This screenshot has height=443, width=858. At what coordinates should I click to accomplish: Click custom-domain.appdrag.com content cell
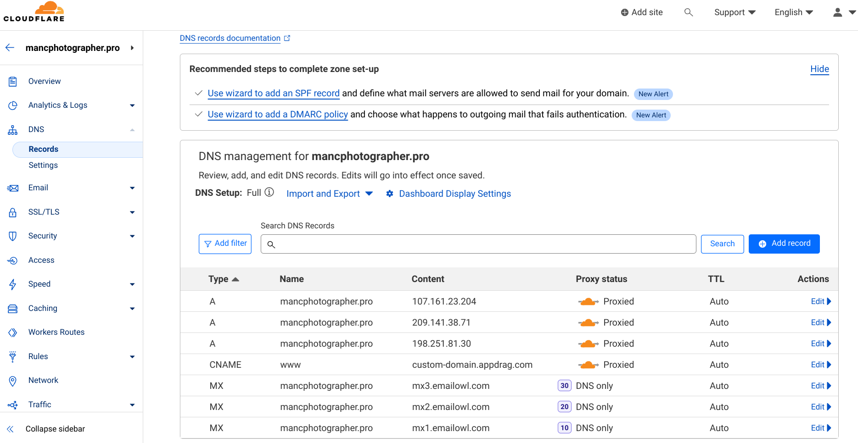[472, 365]
